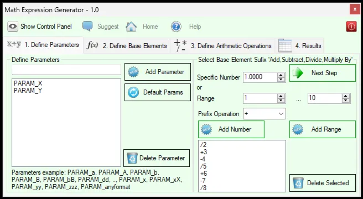The image size is (363, 199).
Task: Open the 2. Define Base Elements tab
Action: tap(127, 45)
